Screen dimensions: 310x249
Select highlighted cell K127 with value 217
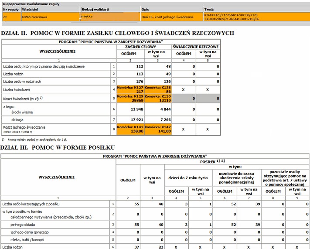(x=130, y=89)
